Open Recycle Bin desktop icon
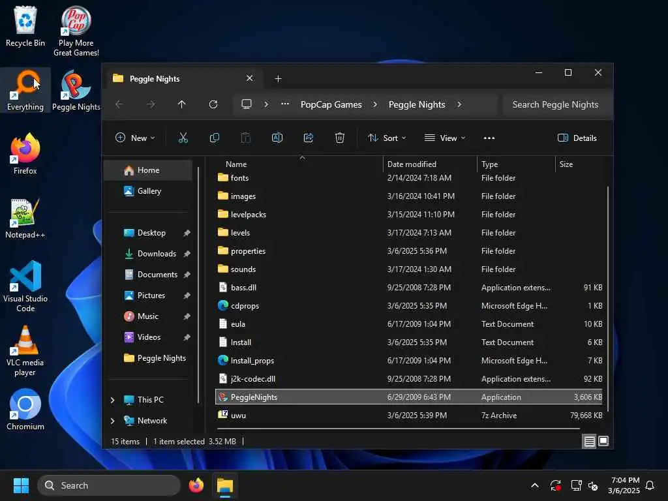This screenshot has height=501, width=668. (25, 26)
